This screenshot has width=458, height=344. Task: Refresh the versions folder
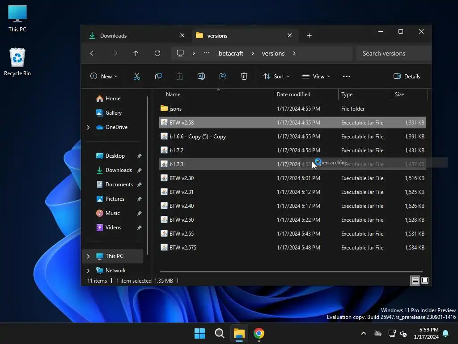point(157,53)
